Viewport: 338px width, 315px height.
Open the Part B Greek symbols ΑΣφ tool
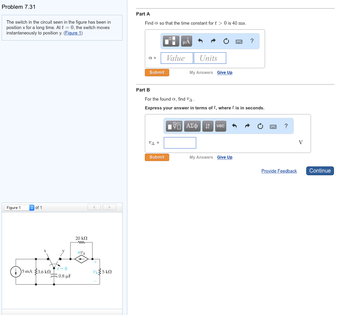[192, 126]
